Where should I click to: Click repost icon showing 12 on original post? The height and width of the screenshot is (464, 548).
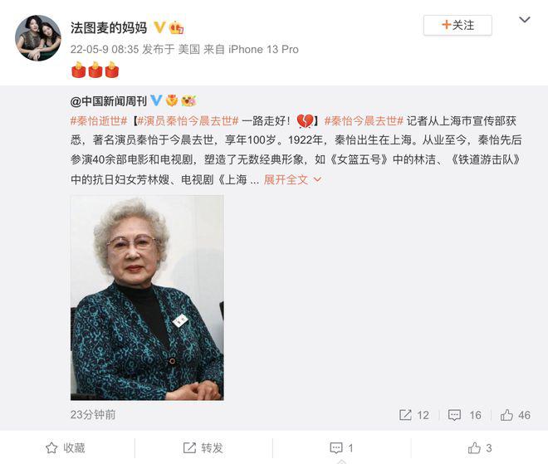[413, 415]
